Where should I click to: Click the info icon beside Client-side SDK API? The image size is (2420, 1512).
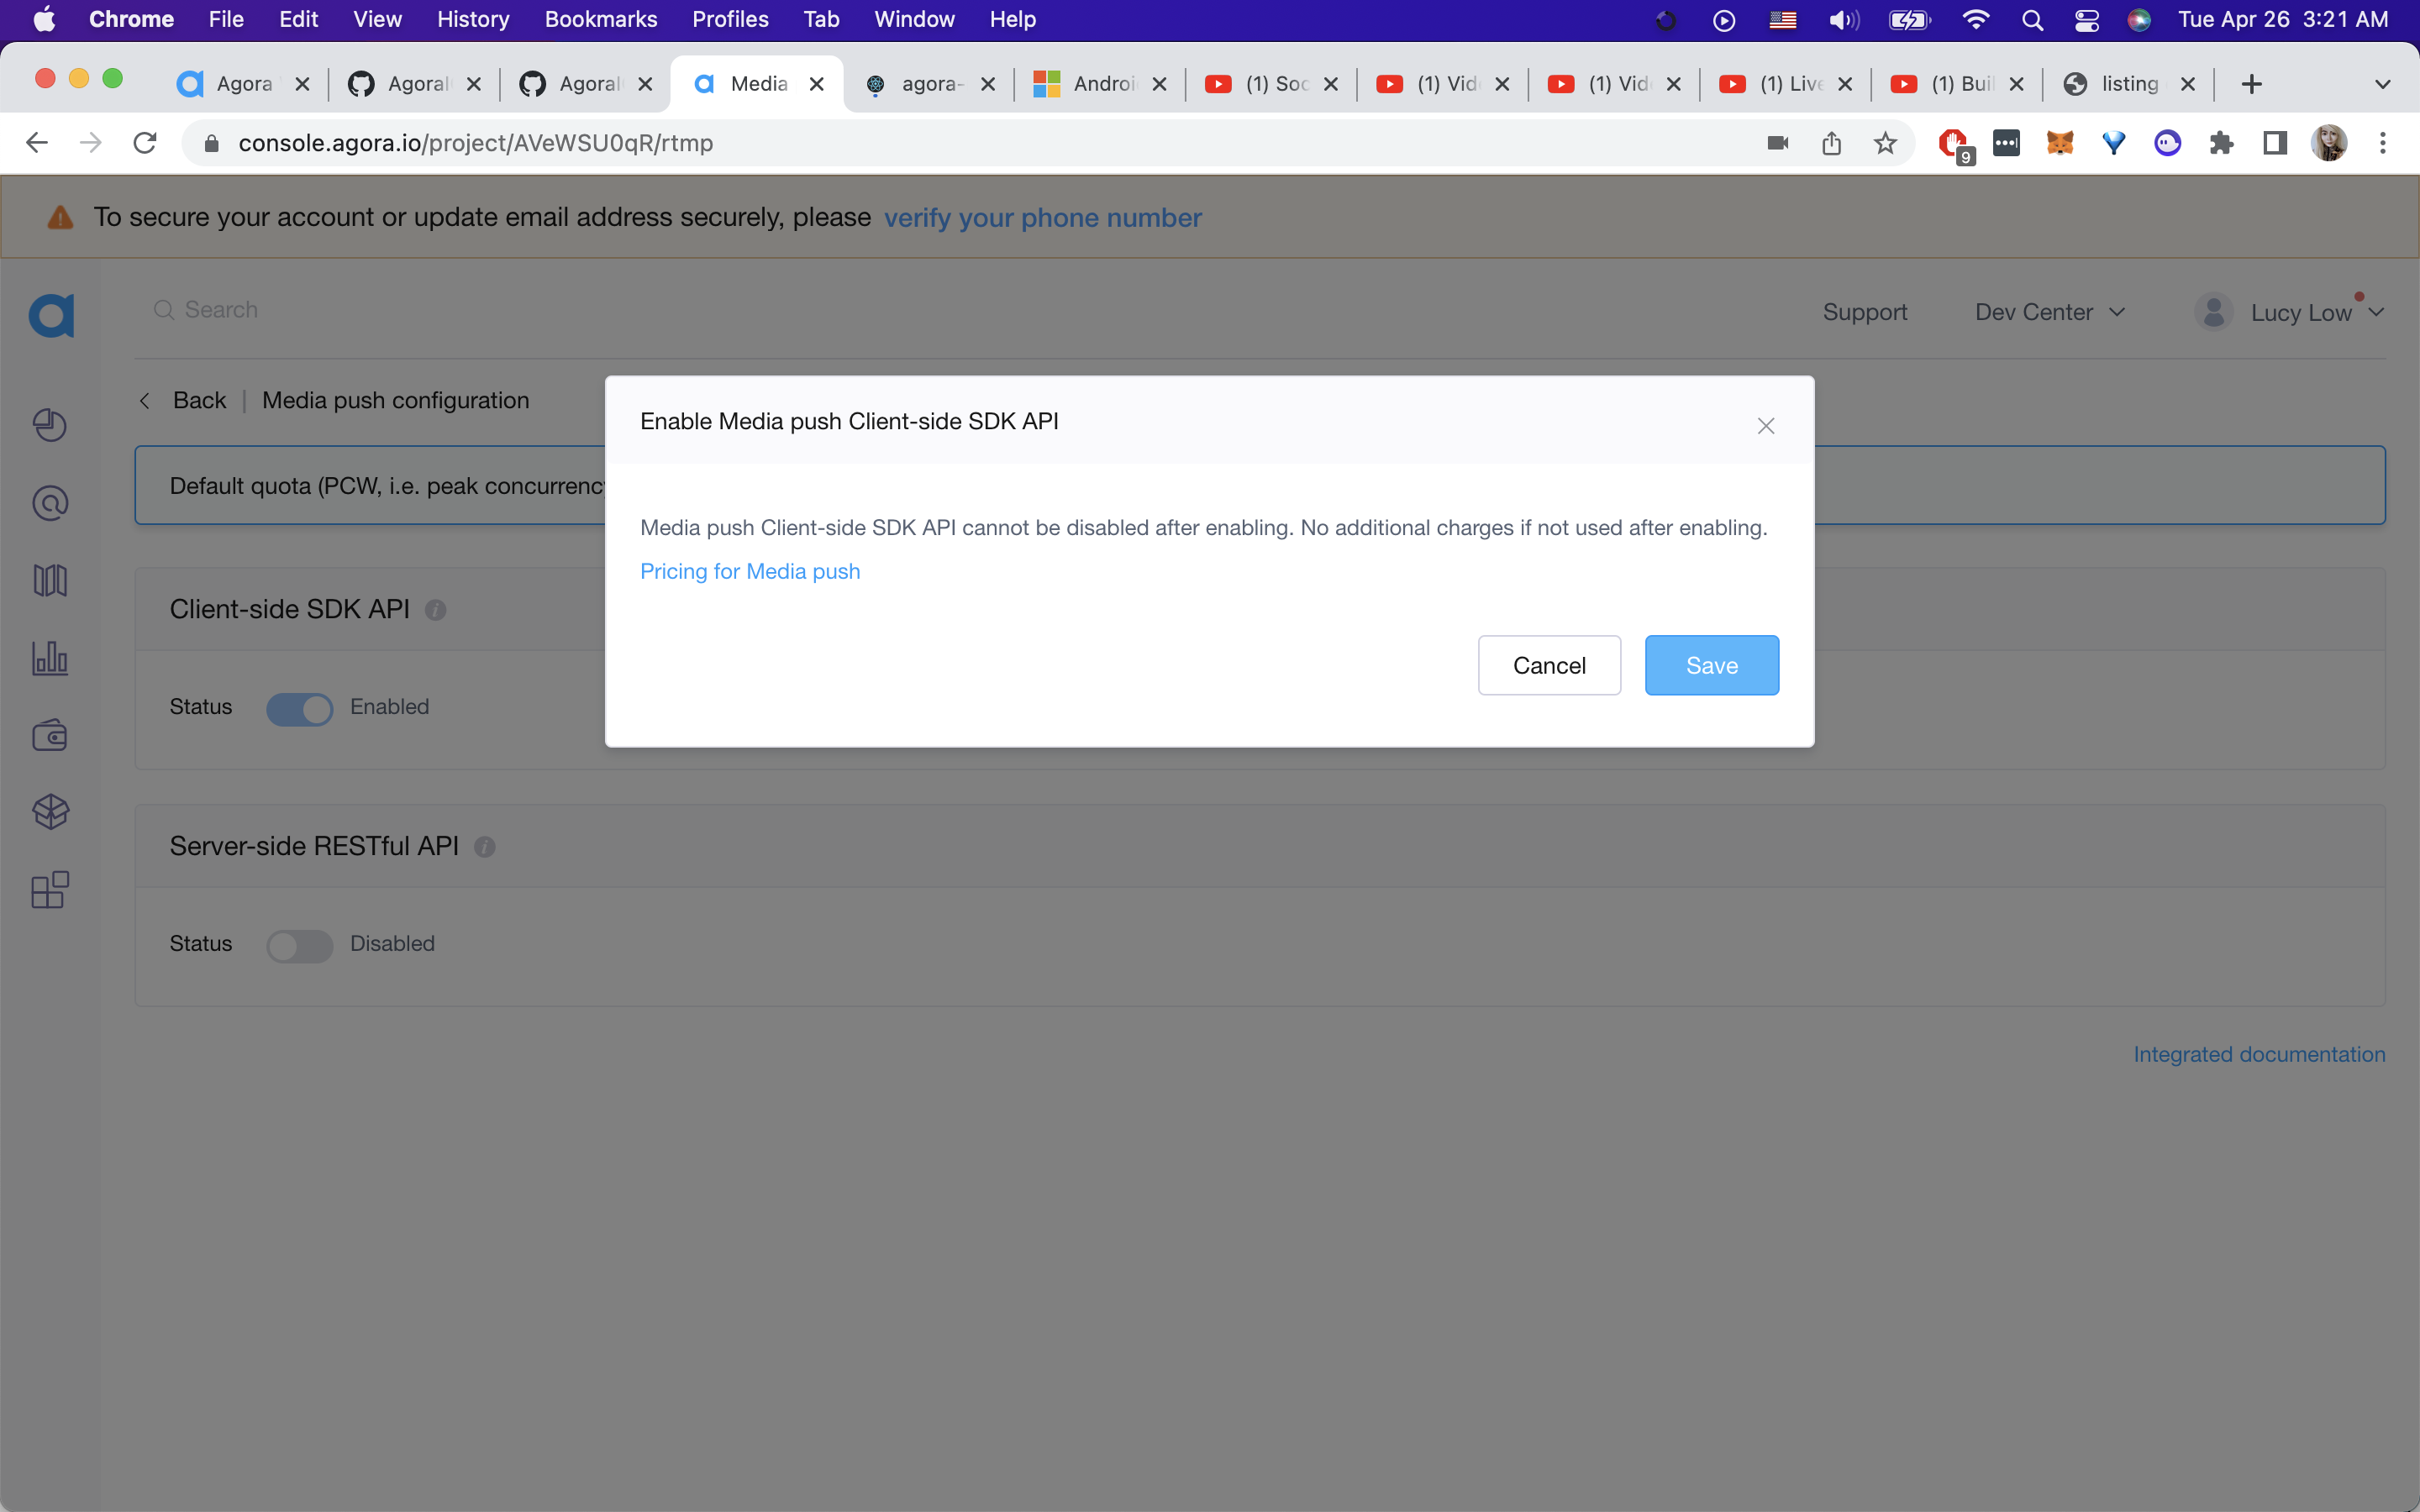click(435, 610)
